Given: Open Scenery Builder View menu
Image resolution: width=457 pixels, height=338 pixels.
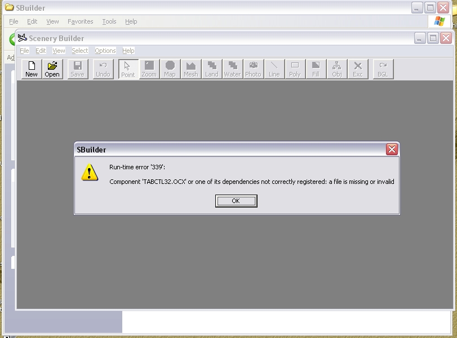Looking at the screenshot, I should (x=59, y=51).
